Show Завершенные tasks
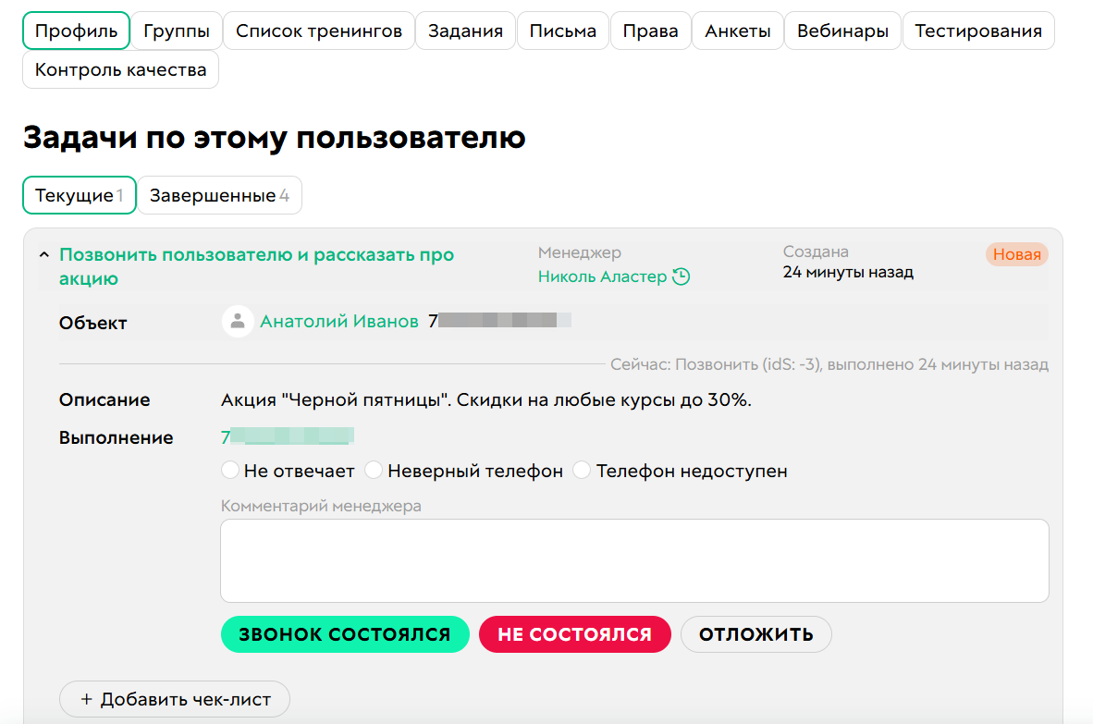 point(219,194)
